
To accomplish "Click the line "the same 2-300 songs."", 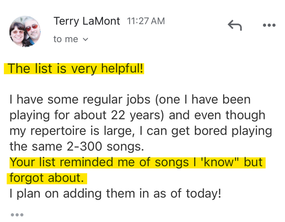I will coord(77,147).
